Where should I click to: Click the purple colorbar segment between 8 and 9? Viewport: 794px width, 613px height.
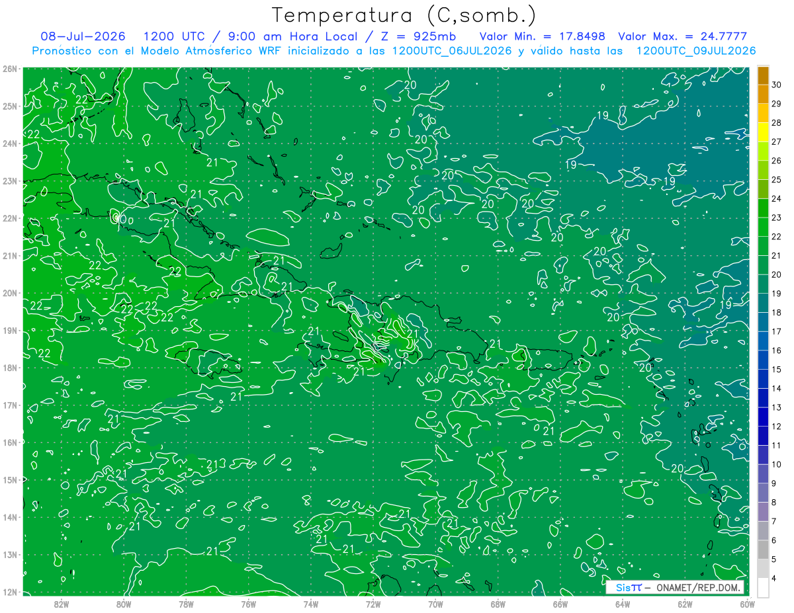(764, 493)
